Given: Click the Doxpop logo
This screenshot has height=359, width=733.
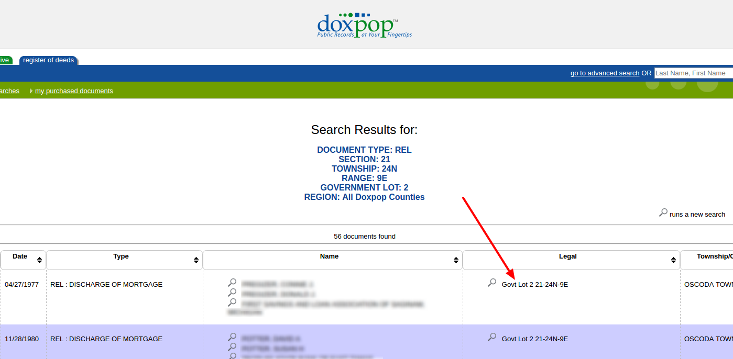Looking at the screenshot, I should (364, 24).
